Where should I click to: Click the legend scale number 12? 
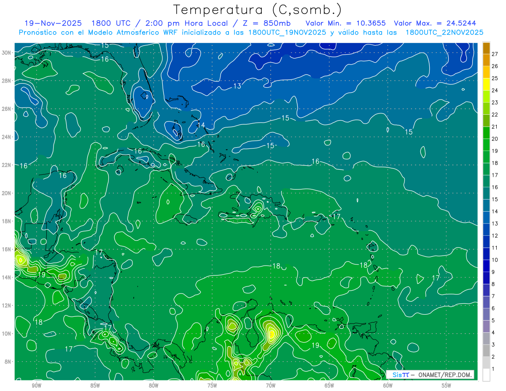pos(495,236)
